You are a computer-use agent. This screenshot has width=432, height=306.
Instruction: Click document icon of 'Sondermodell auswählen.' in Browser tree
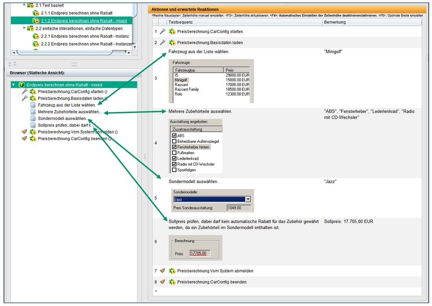[33, 118]
